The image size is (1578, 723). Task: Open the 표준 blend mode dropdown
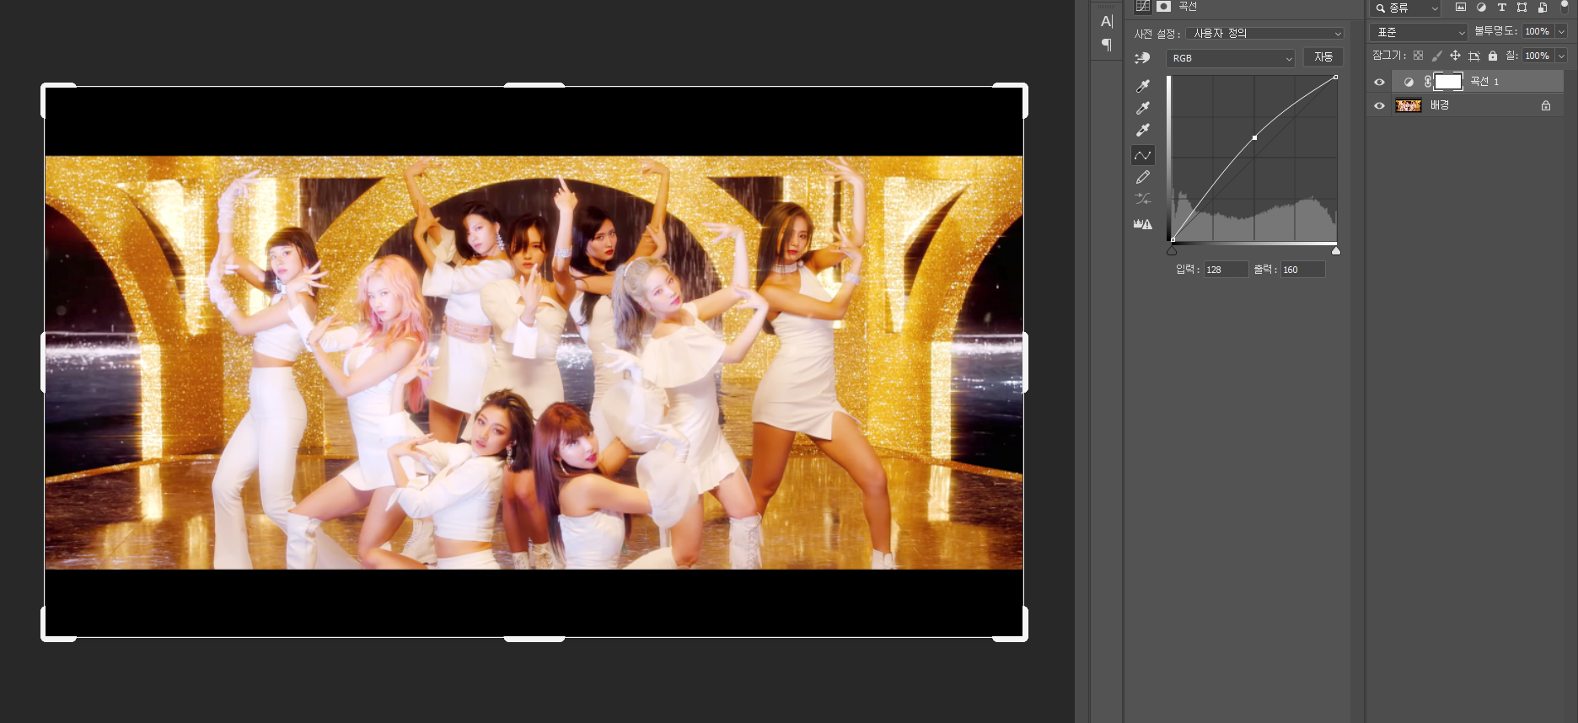pos(1420,32)
